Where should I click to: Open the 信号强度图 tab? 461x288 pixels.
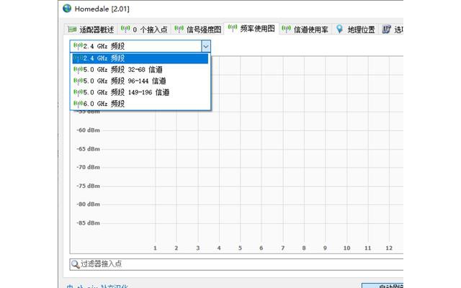(198, 30)
